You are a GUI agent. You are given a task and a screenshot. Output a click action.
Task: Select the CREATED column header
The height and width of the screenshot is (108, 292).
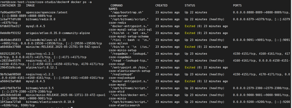tap(161, 6)
